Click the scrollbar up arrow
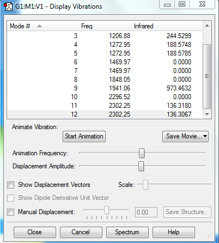 pyautogui.click(x=207, y=26)
